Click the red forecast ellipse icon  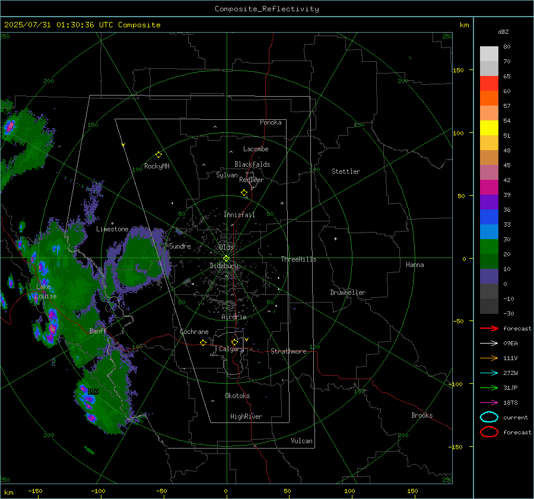click(489, 432)
